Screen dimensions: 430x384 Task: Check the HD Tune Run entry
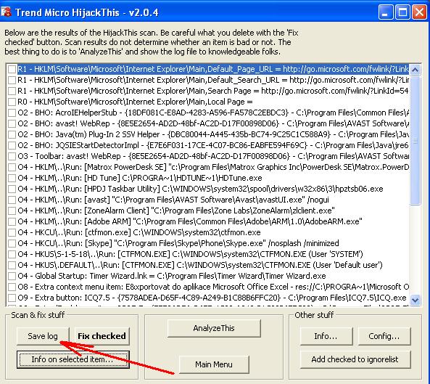click(12, 178)
